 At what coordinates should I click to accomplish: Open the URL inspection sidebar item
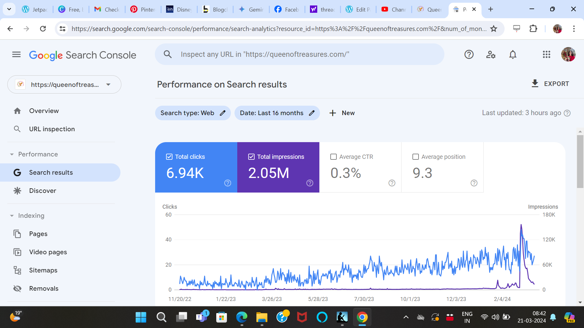click(x=52, y=129)
